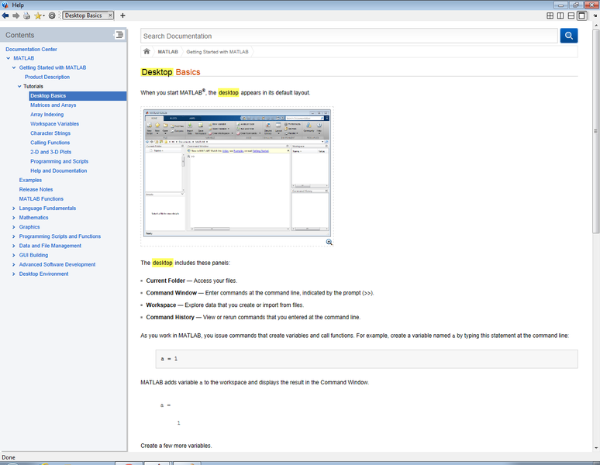Collapse the Contents panel toggle icon
The image size is (600, 465).
point(119,35)
